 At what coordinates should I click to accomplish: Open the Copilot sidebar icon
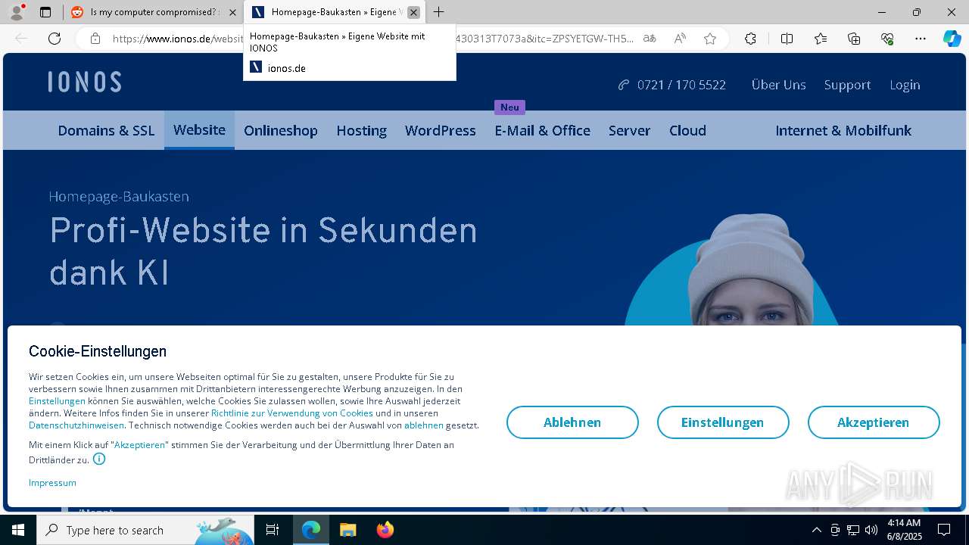[952, 39]
